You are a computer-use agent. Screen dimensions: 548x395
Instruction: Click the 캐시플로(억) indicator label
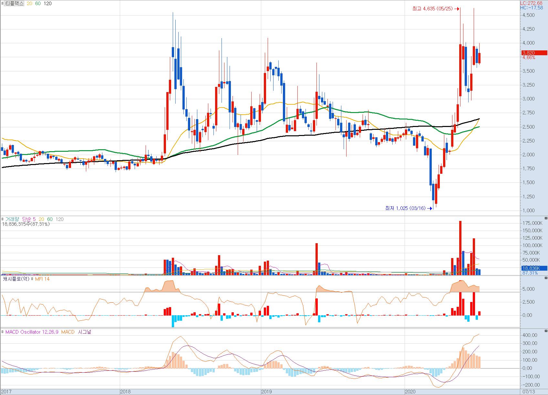click(16, 279)
